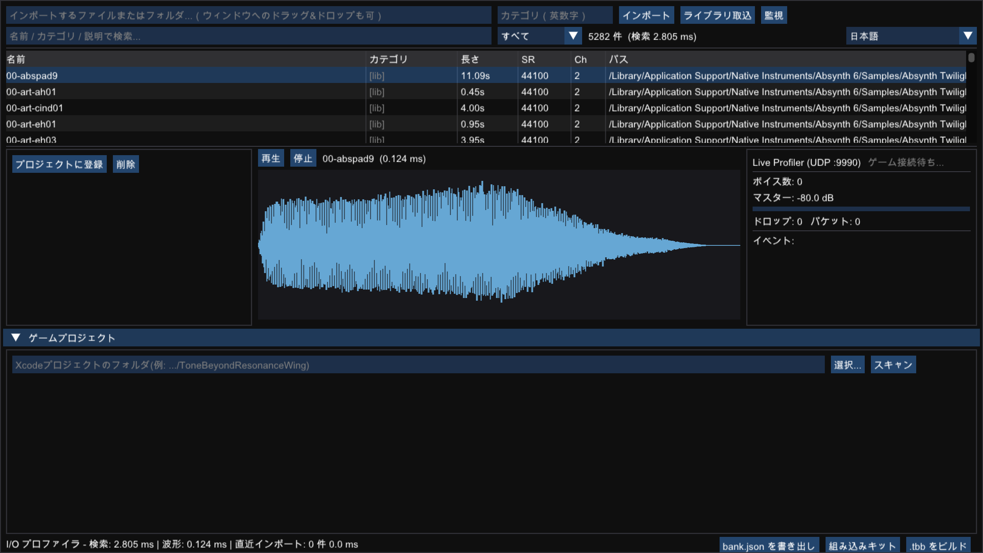Image resolution: width=983 pixels, height=553 pixels.
Task: Click the インポート button
Action: click(x=646, y=15)
